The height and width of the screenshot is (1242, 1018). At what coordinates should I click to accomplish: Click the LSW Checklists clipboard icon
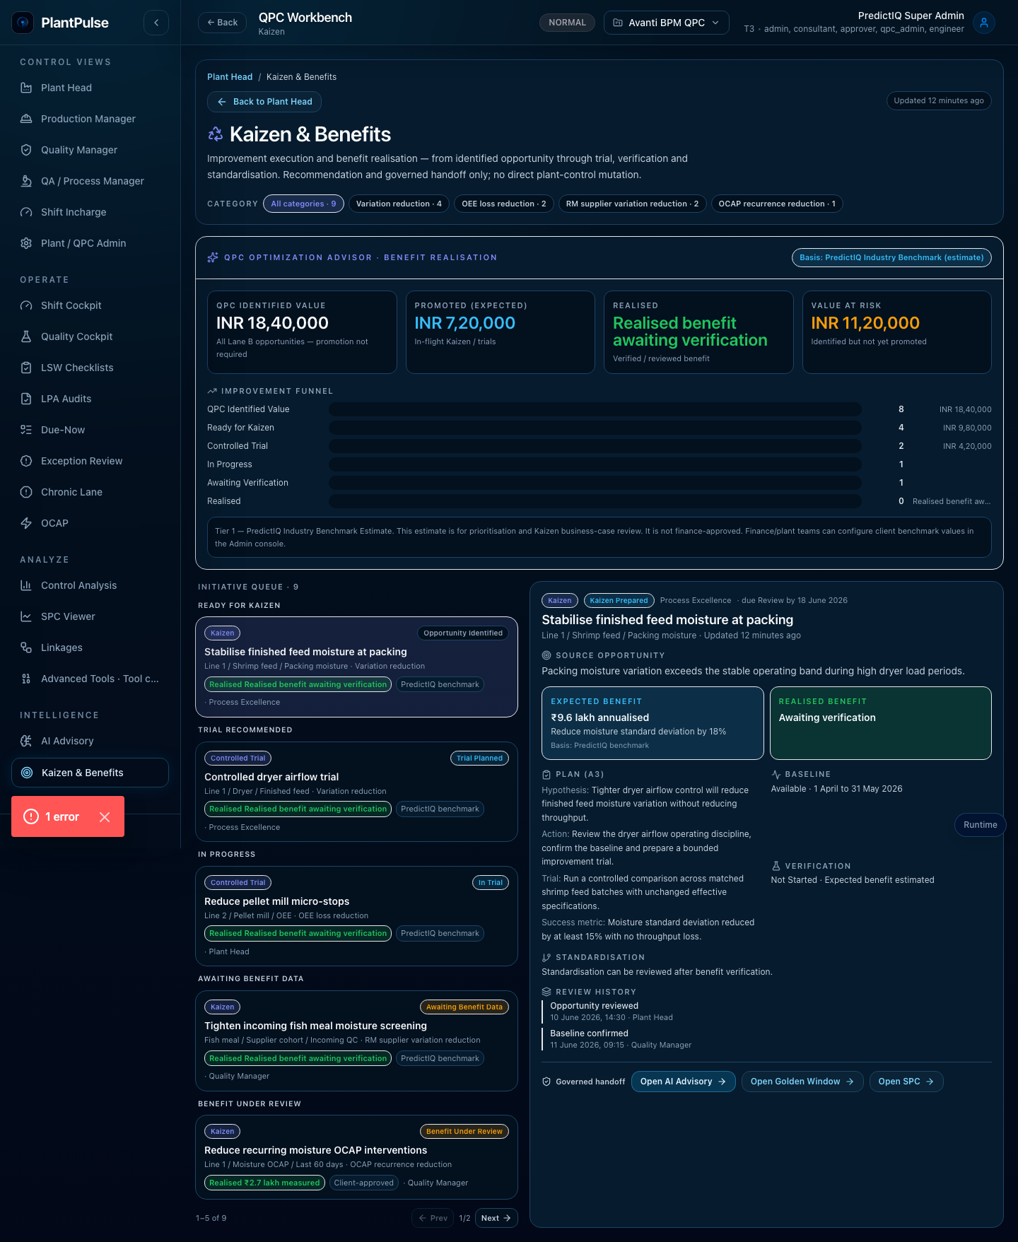[x=26, y=368]
